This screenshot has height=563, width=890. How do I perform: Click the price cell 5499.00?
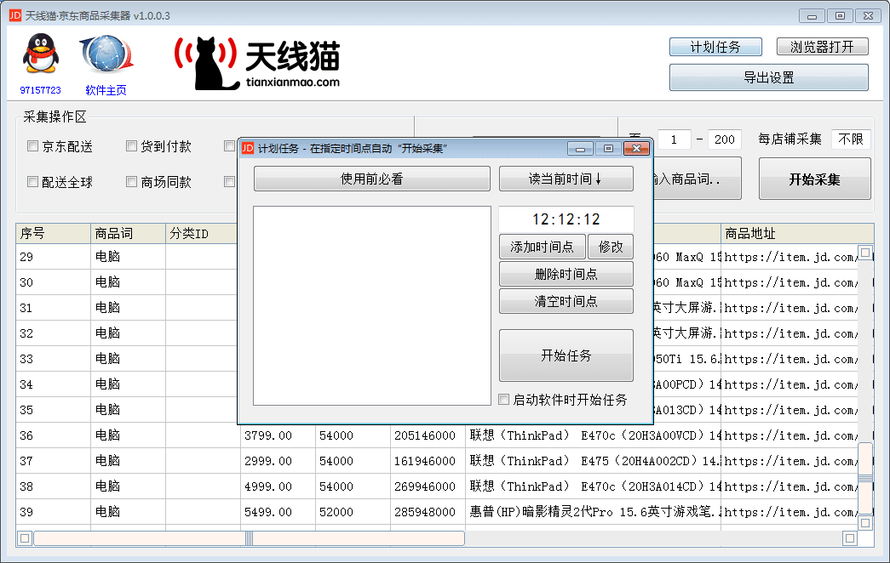[278, 512]
